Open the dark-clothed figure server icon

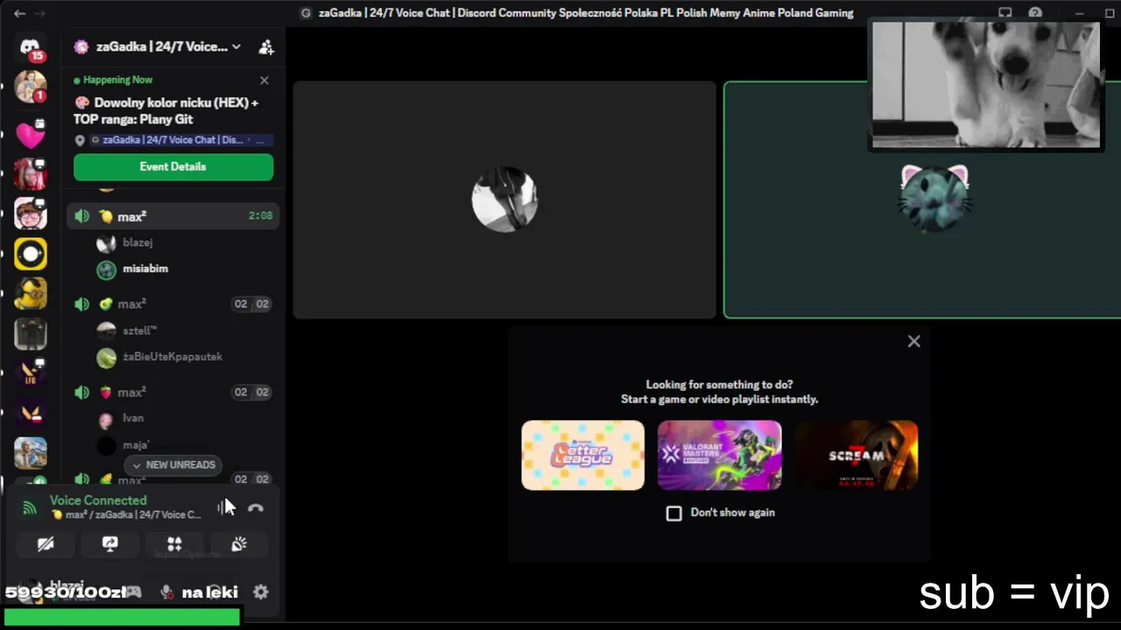pos(31,333)
